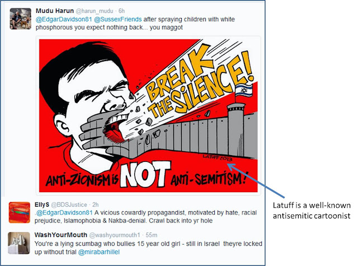
Task: Click the @harun_mudu handle
Action: coord(95,11)
